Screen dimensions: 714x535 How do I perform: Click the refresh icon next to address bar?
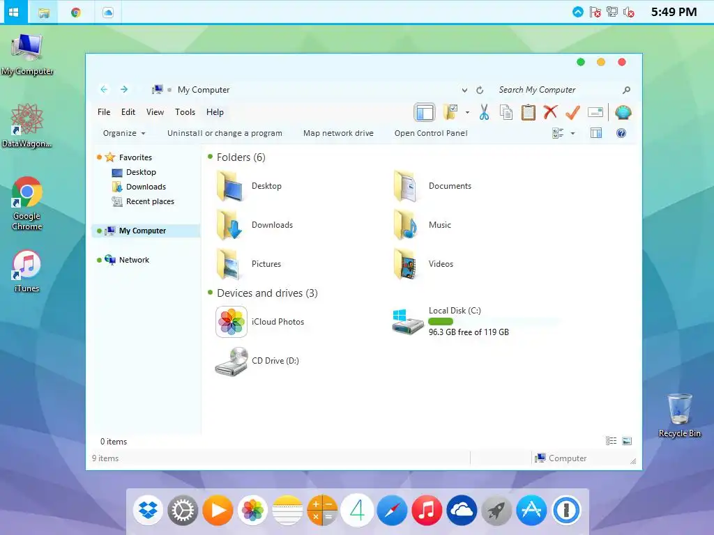click(480, 90)
